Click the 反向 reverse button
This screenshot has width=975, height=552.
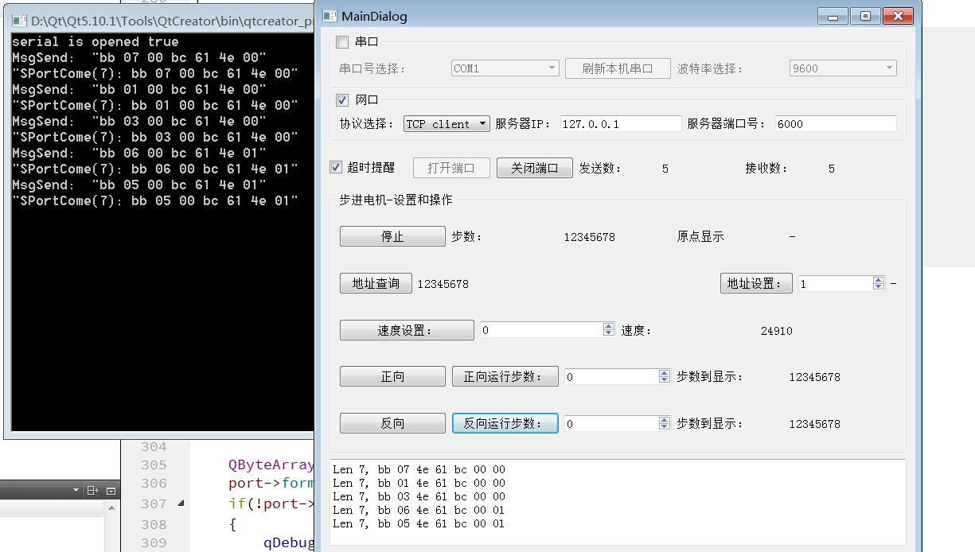(392, 424)
